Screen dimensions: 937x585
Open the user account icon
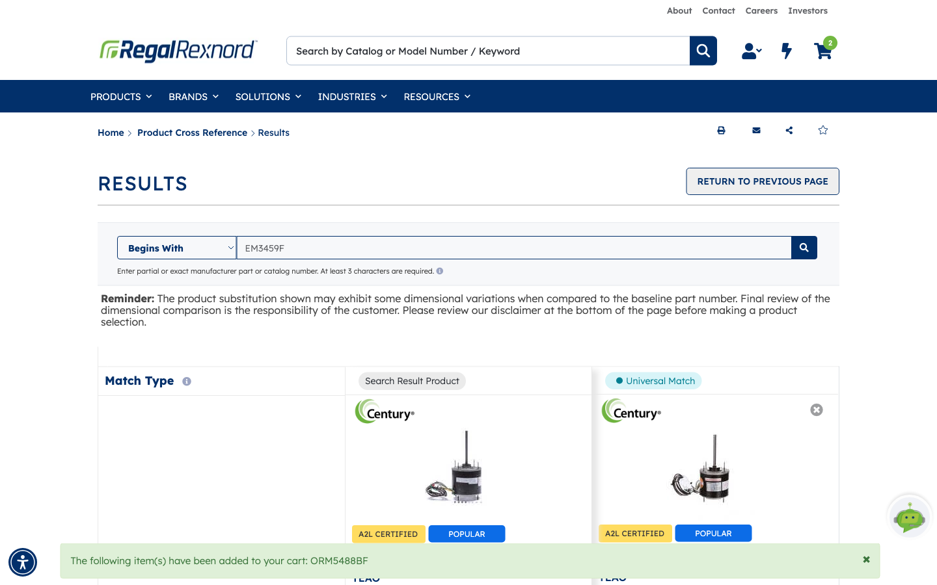pos(752,51)
